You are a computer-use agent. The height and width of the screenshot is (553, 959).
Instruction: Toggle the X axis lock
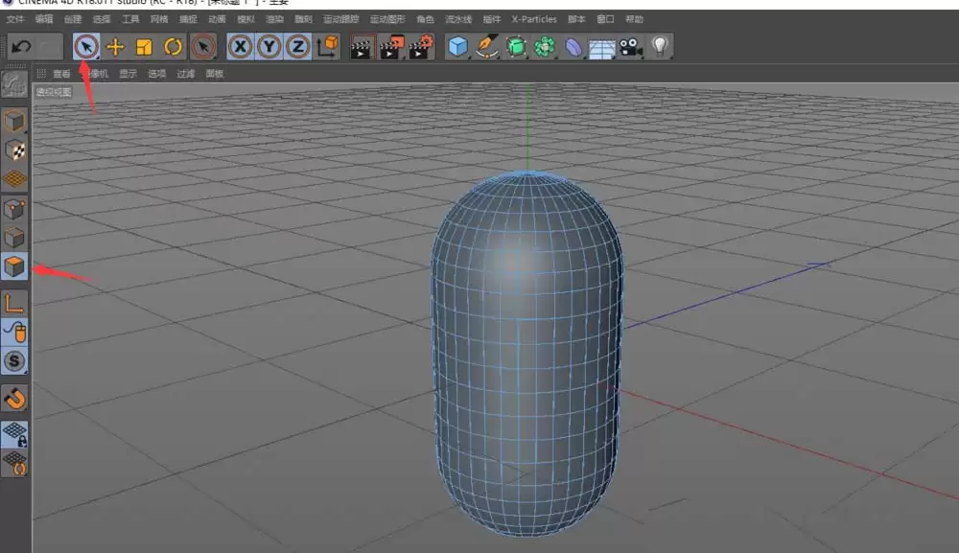tap(240, 46)
